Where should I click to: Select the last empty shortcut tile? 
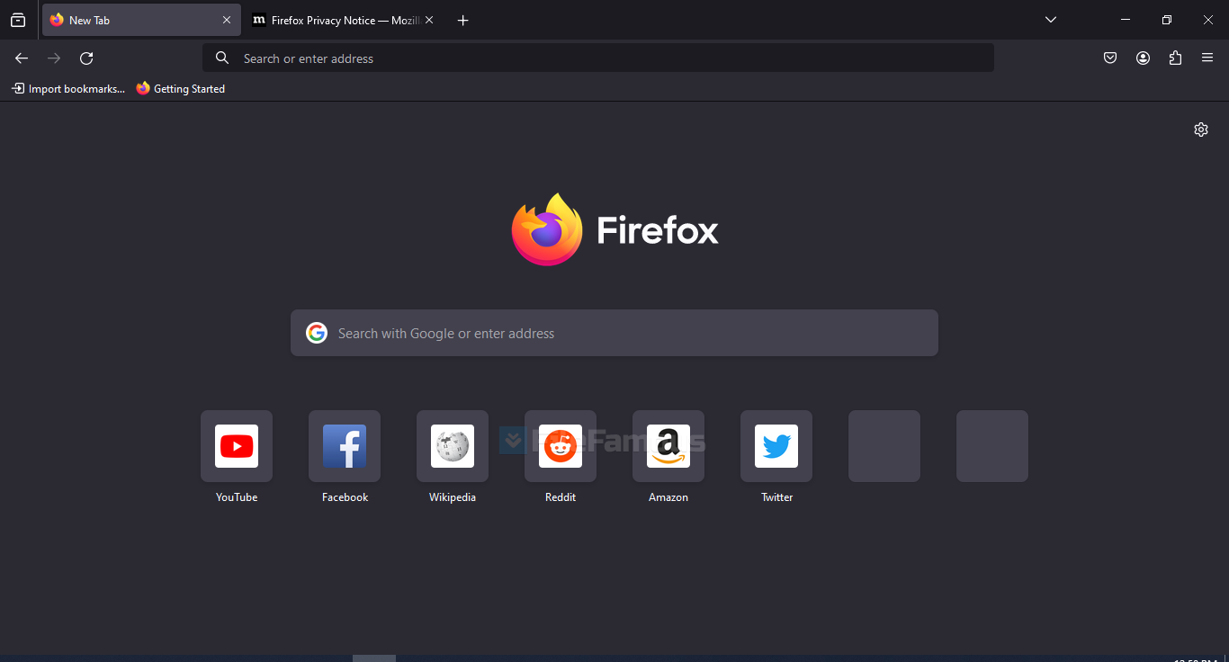(x=992, y=446)
